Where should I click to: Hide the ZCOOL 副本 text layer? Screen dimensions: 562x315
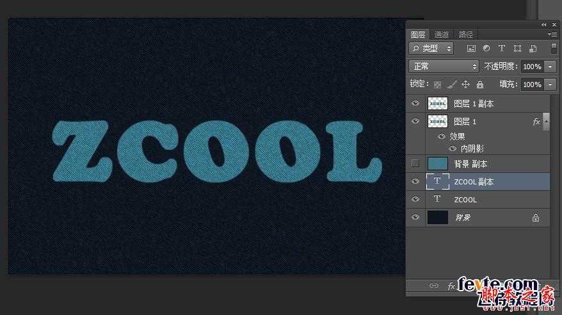(415, 181)
